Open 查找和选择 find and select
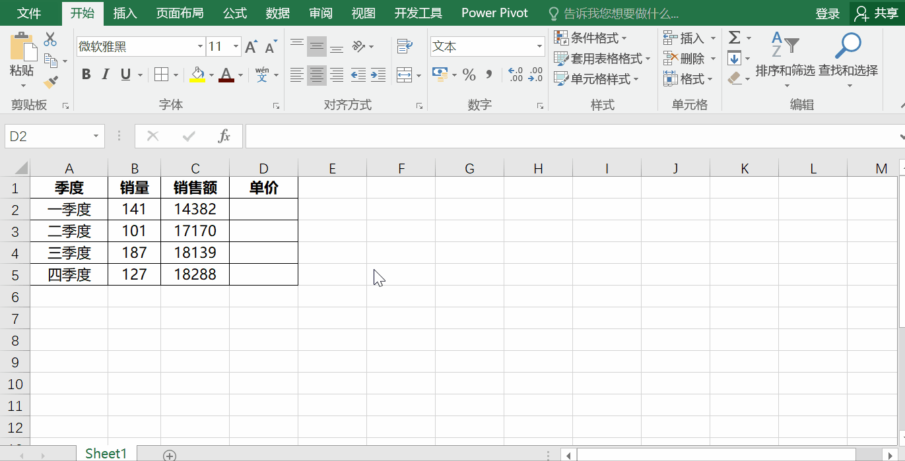This screenshot has width=905, height=461. (848, 59)
